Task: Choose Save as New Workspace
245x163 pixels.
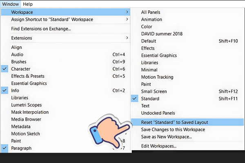Action: coord(187,137)
